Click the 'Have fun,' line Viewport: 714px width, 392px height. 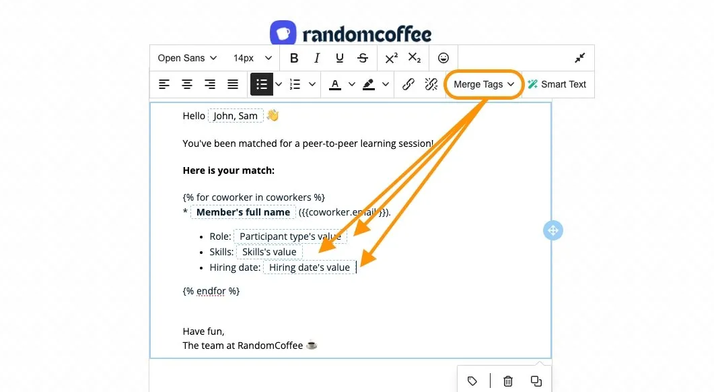tap(203, 331)
